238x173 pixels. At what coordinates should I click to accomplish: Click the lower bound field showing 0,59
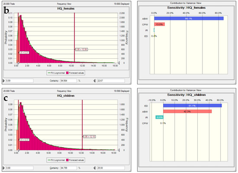tap(19, 81)
